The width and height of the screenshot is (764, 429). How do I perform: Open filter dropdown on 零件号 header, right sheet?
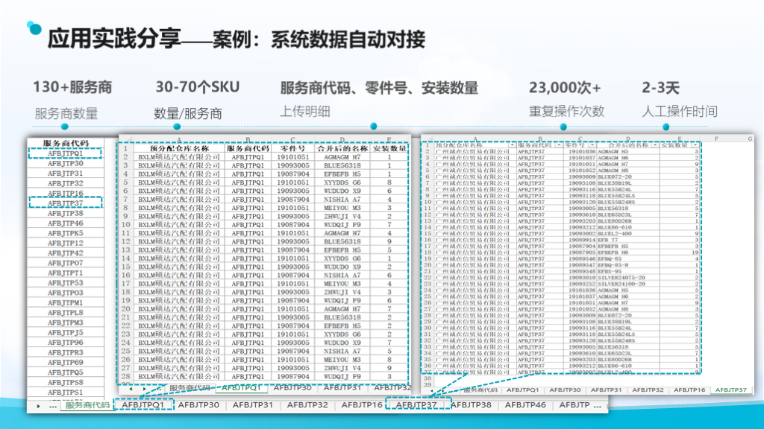point(592,145)
